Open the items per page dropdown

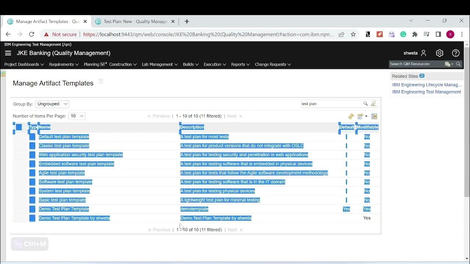click(77, 116)
